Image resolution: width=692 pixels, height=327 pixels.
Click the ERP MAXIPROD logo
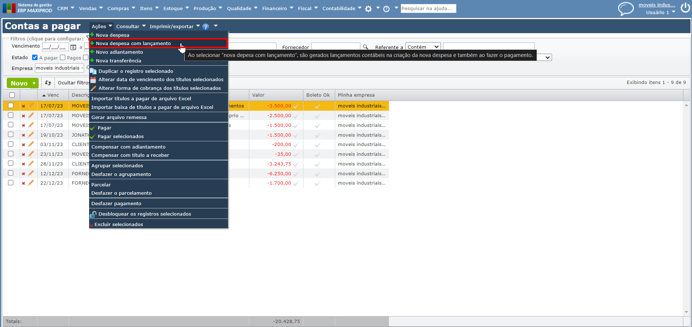pos(27,8)
